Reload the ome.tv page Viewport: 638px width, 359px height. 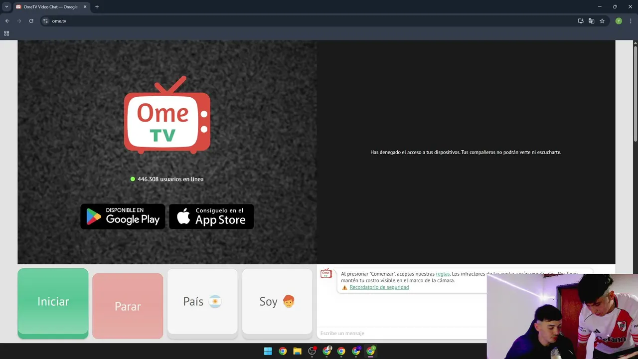click(x=31, y=21)
